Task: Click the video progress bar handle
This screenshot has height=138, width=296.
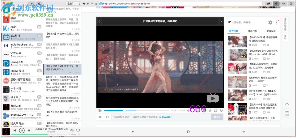Action: [124, 111]
